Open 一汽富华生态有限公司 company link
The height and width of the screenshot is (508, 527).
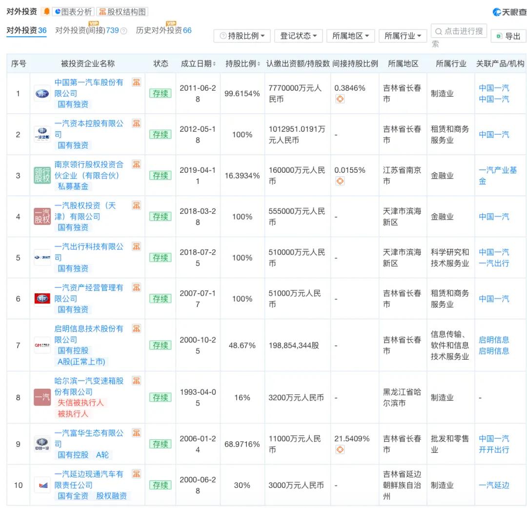(x=89, y=438)
